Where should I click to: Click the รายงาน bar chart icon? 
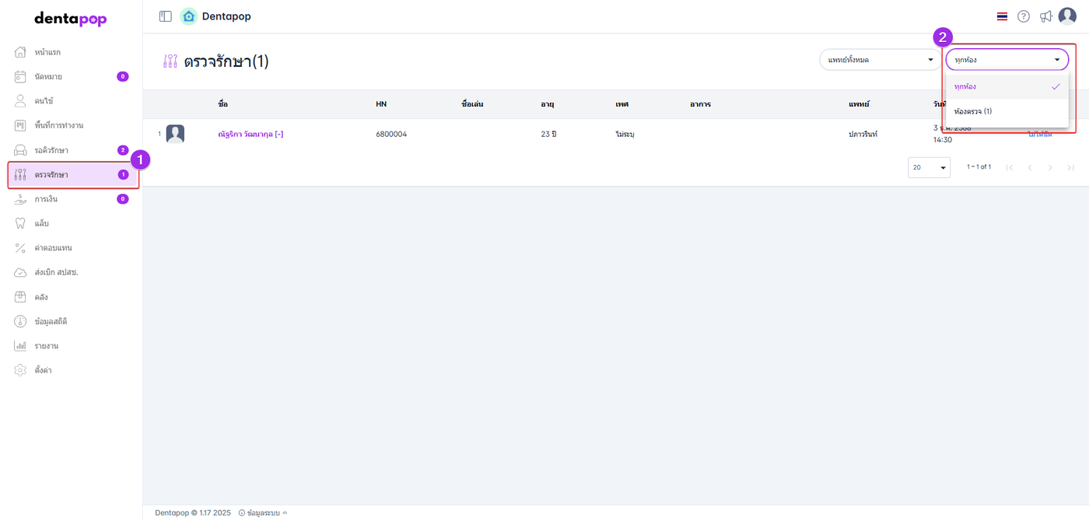click(21, 346)
